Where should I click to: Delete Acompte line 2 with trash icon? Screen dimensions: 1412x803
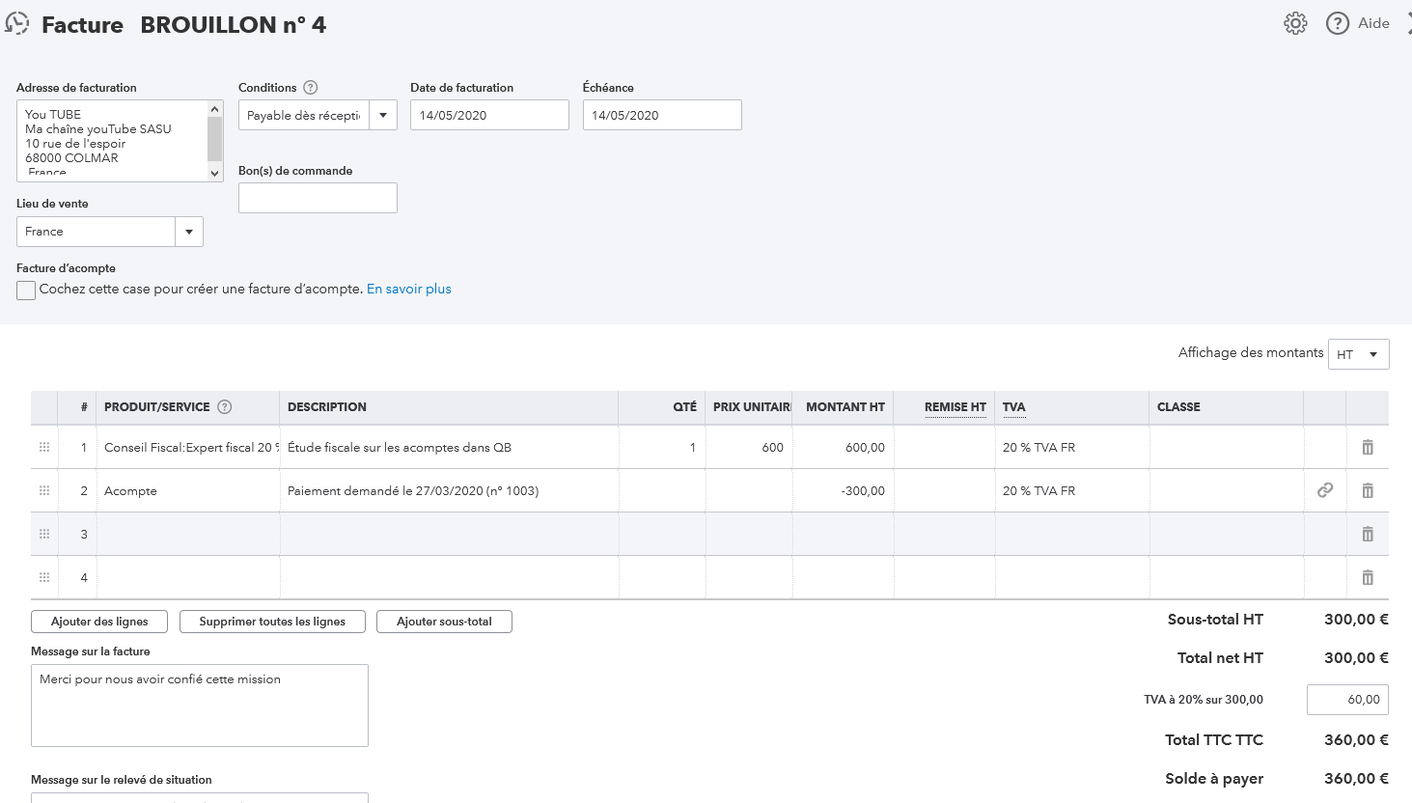click(1368, 490)
